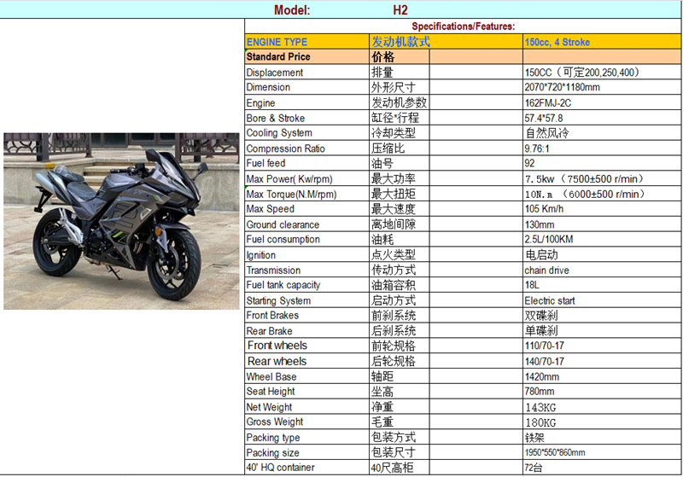Screen dimensions: 683x477
Task: Click the 'Ground clearance' label
Action: coord(283,225)
